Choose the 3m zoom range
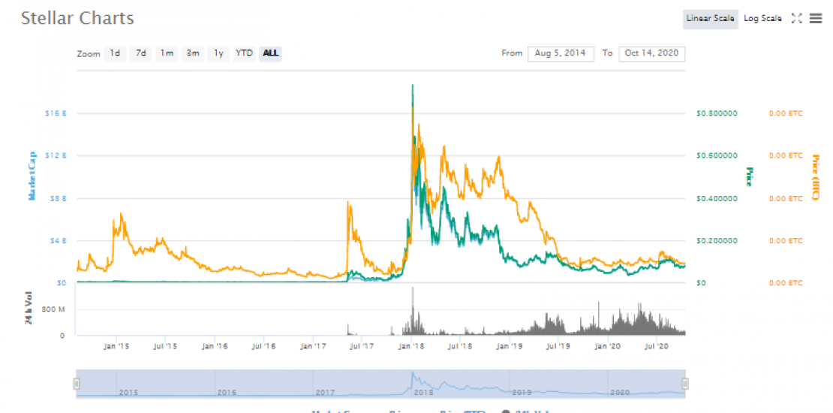The image size is (833, 413). point(193,53)
